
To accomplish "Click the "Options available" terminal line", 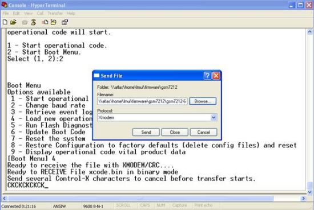I will pyautogui.click(x=39, y=92).
